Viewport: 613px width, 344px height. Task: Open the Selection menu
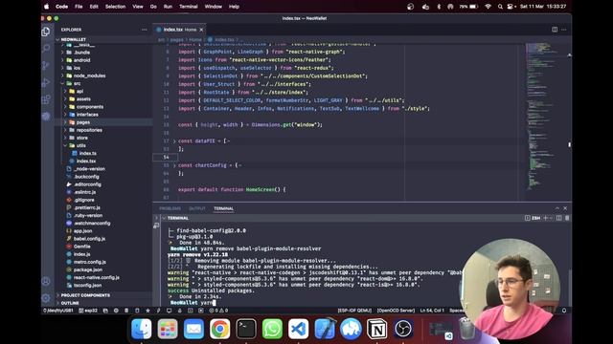(115, 7)
